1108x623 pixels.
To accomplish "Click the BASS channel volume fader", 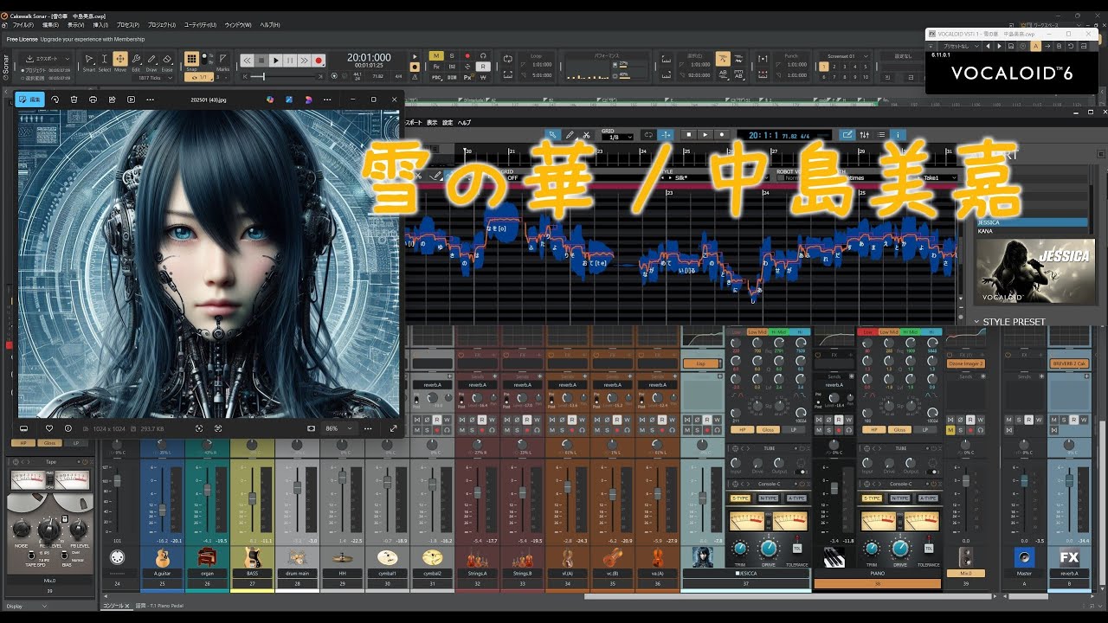I will [x=252, y=498].
